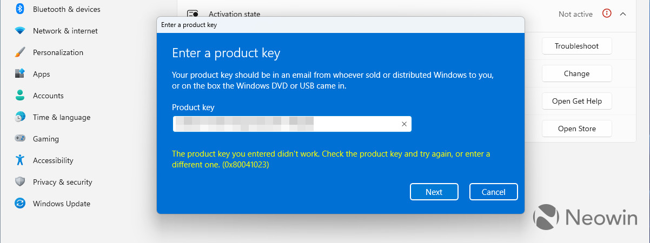The image size is (650, 243).
Task: Click the Open Store button
Action: pyautogui.click(x=576, y=129)
